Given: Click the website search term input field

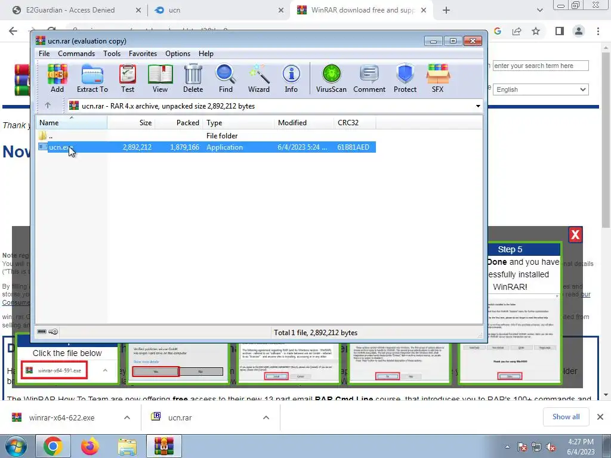Looking at the screenshot, I should point(541,66).
